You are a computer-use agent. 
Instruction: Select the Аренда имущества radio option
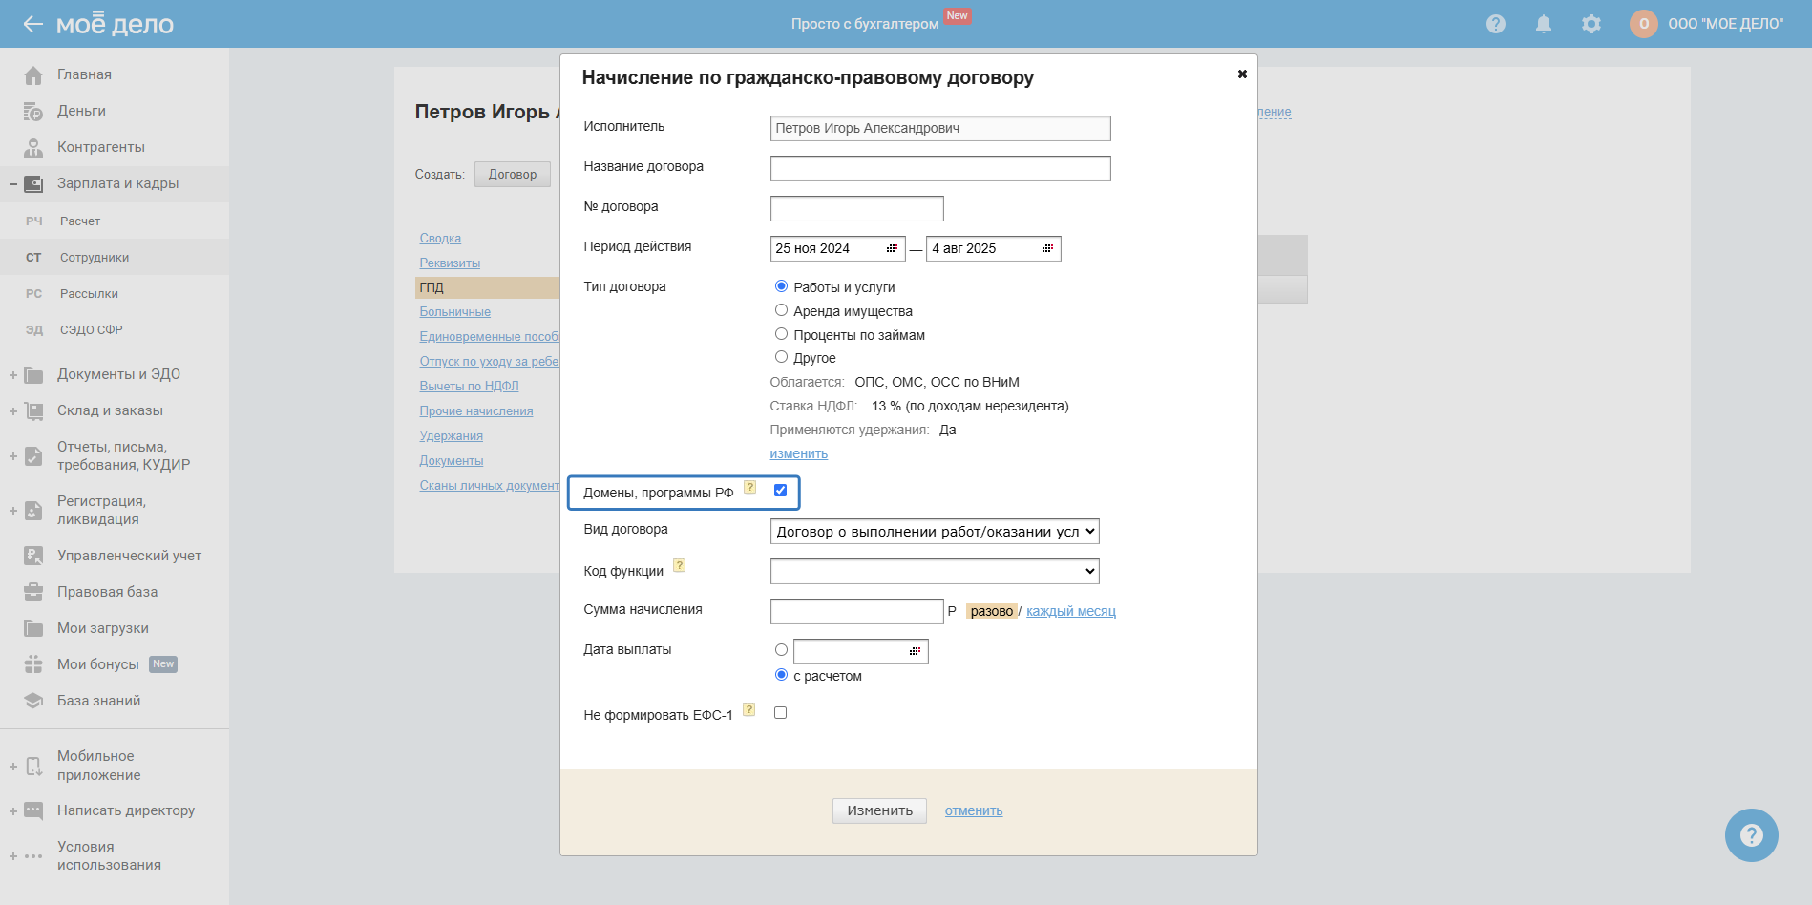pos(781,310)
